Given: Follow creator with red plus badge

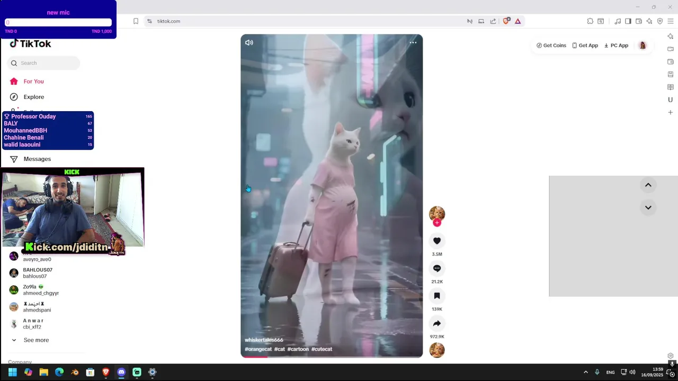Looking at the screenshot, I should click(437, 223).
